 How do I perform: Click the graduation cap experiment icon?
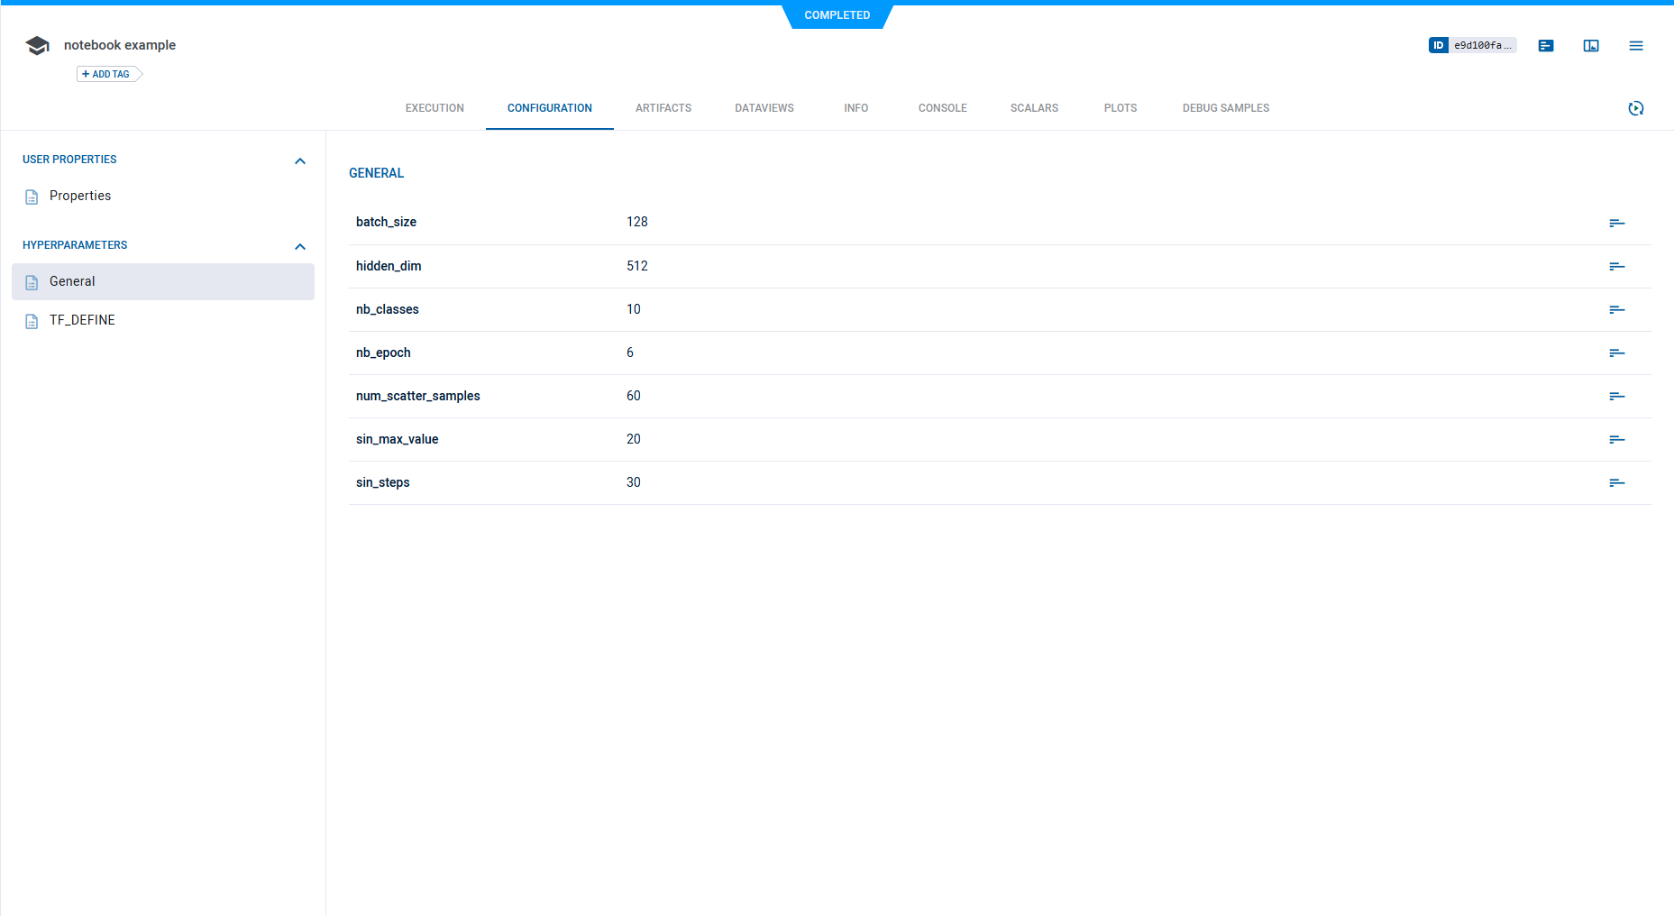point(37,46)
